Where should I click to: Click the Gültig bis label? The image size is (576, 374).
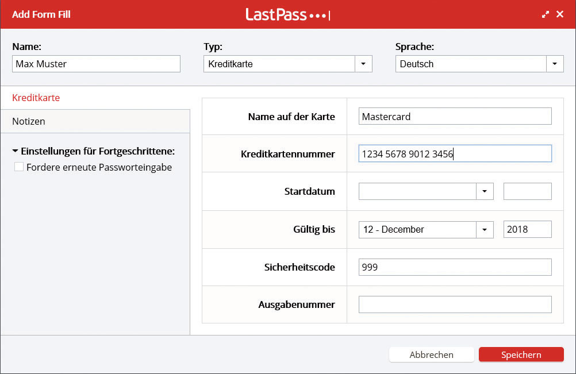point(314,229)
